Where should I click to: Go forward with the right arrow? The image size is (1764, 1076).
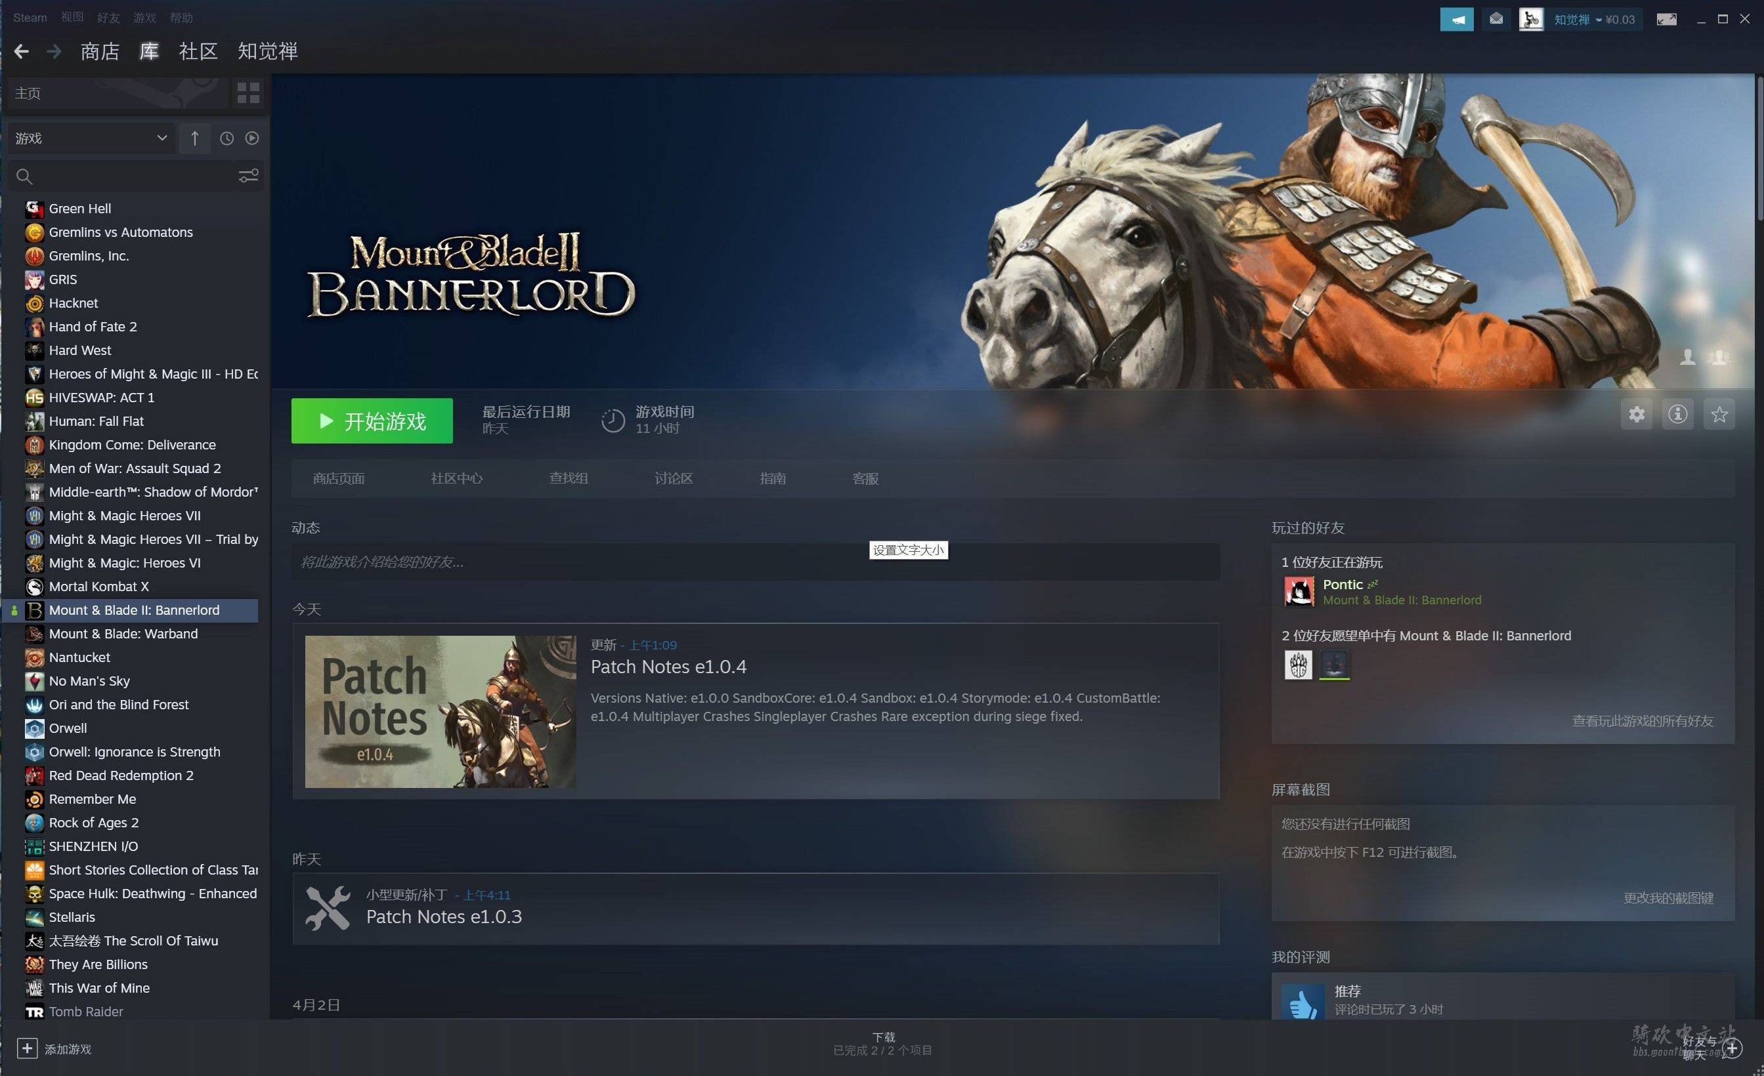click(54, 52)
